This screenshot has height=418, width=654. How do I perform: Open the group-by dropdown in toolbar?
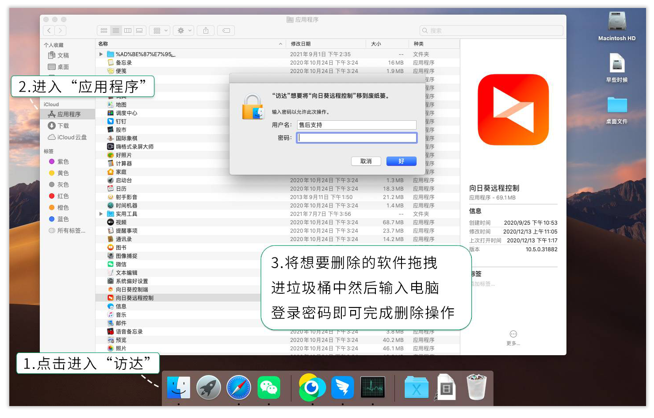coord(160,31)
